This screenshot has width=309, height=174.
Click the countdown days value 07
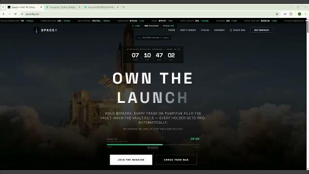[x=135, y=55]
